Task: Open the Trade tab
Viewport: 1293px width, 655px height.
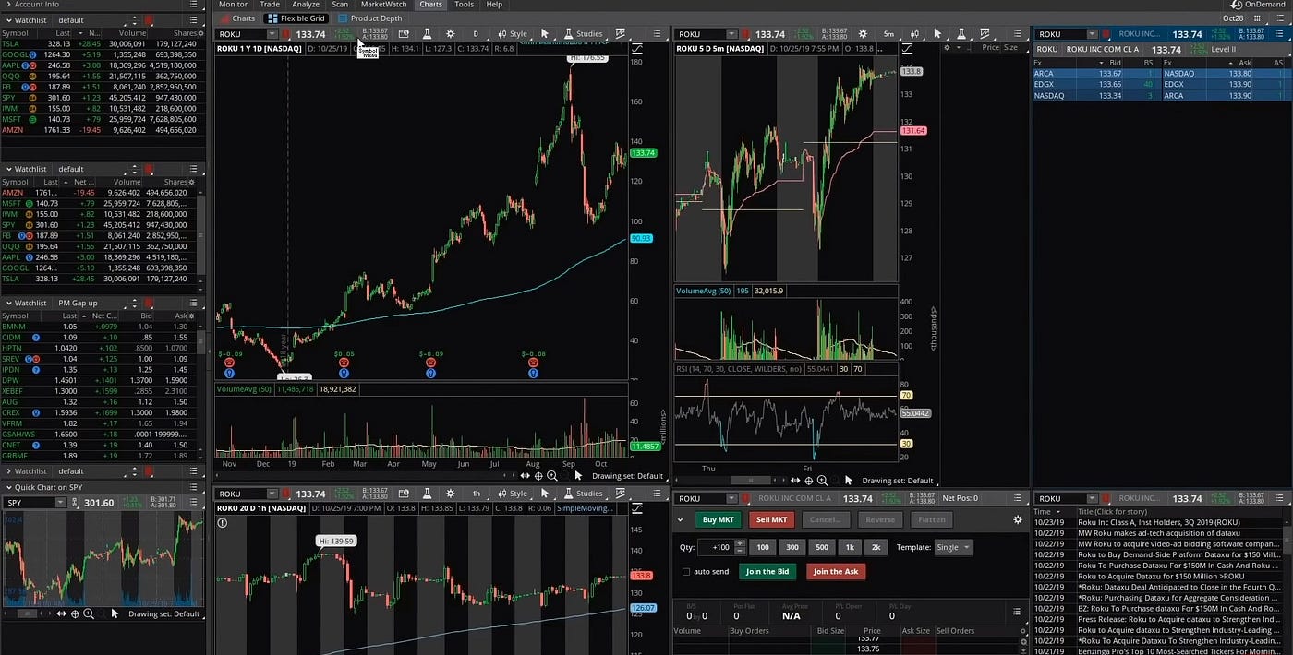Action: [270, 5]
